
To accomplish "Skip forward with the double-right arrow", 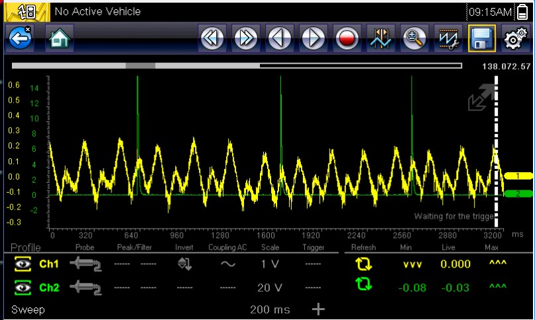I will (x=246, y=40).
